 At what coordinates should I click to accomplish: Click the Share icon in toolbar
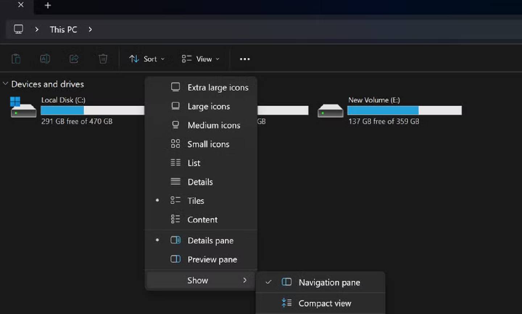pos(74,59)
